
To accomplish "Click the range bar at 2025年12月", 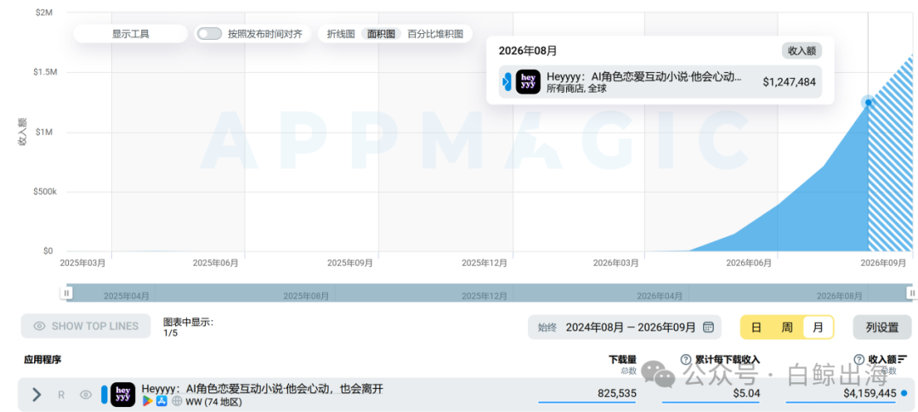I will point(484,296).
